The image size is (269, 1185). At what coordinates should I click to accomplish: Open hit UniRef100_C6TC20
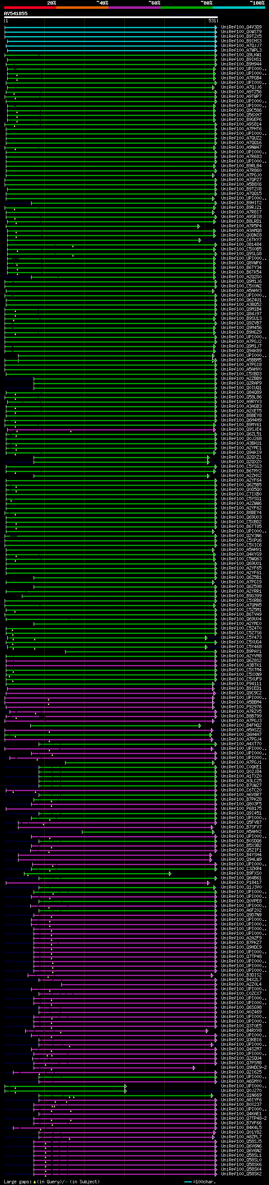point(241,790)
